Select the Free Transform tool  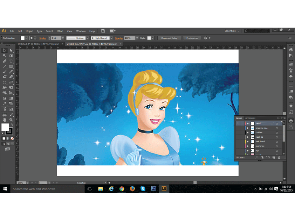click(x=11, y=87)
